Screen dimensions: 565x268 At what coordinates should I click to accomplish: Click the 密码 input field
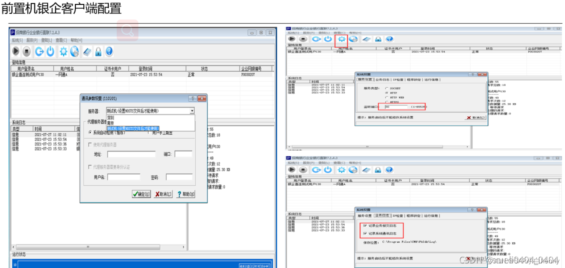coord(179,177)
